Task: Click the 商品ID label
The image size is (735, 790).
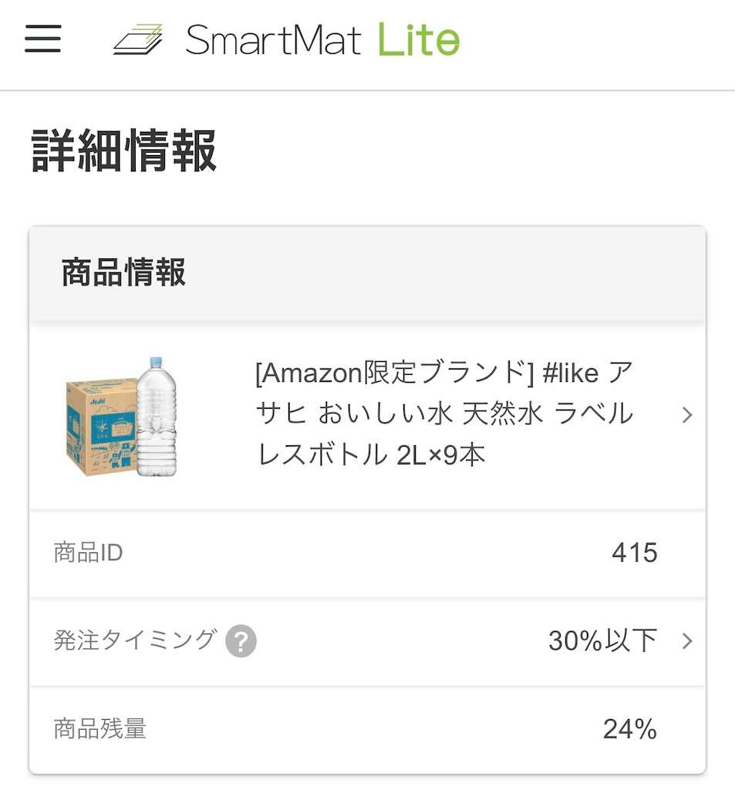Action: (x=88, y=553)
